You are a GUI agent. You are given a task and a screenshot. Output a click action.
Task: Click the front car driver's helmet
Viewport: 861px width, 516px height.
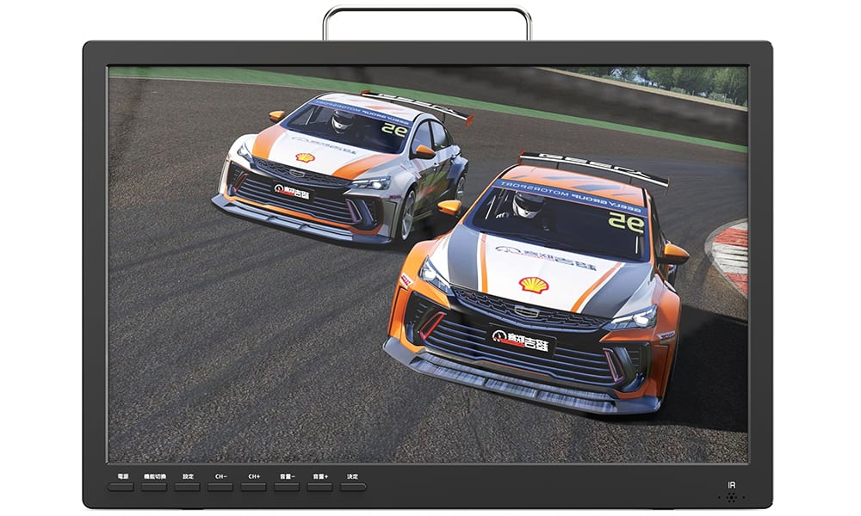pyautogui.click(x=528, y=205)
